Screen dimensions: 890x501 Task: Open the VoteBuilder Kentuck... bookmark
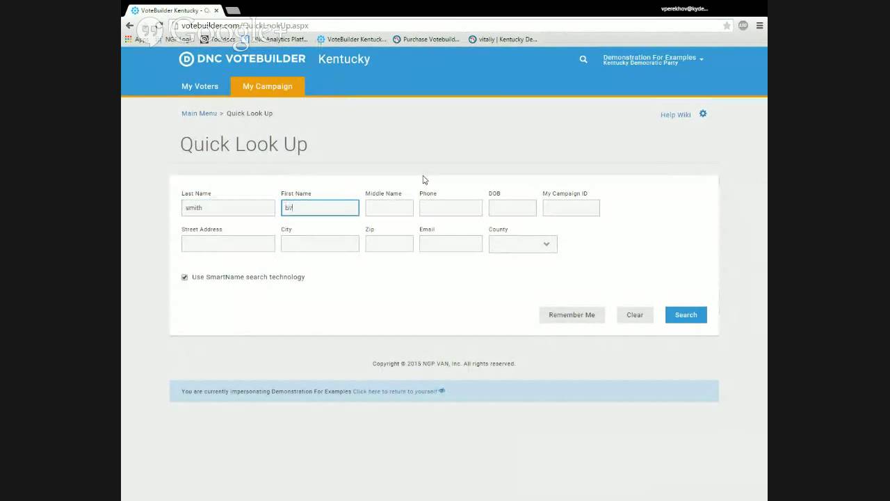pos(353,40)
